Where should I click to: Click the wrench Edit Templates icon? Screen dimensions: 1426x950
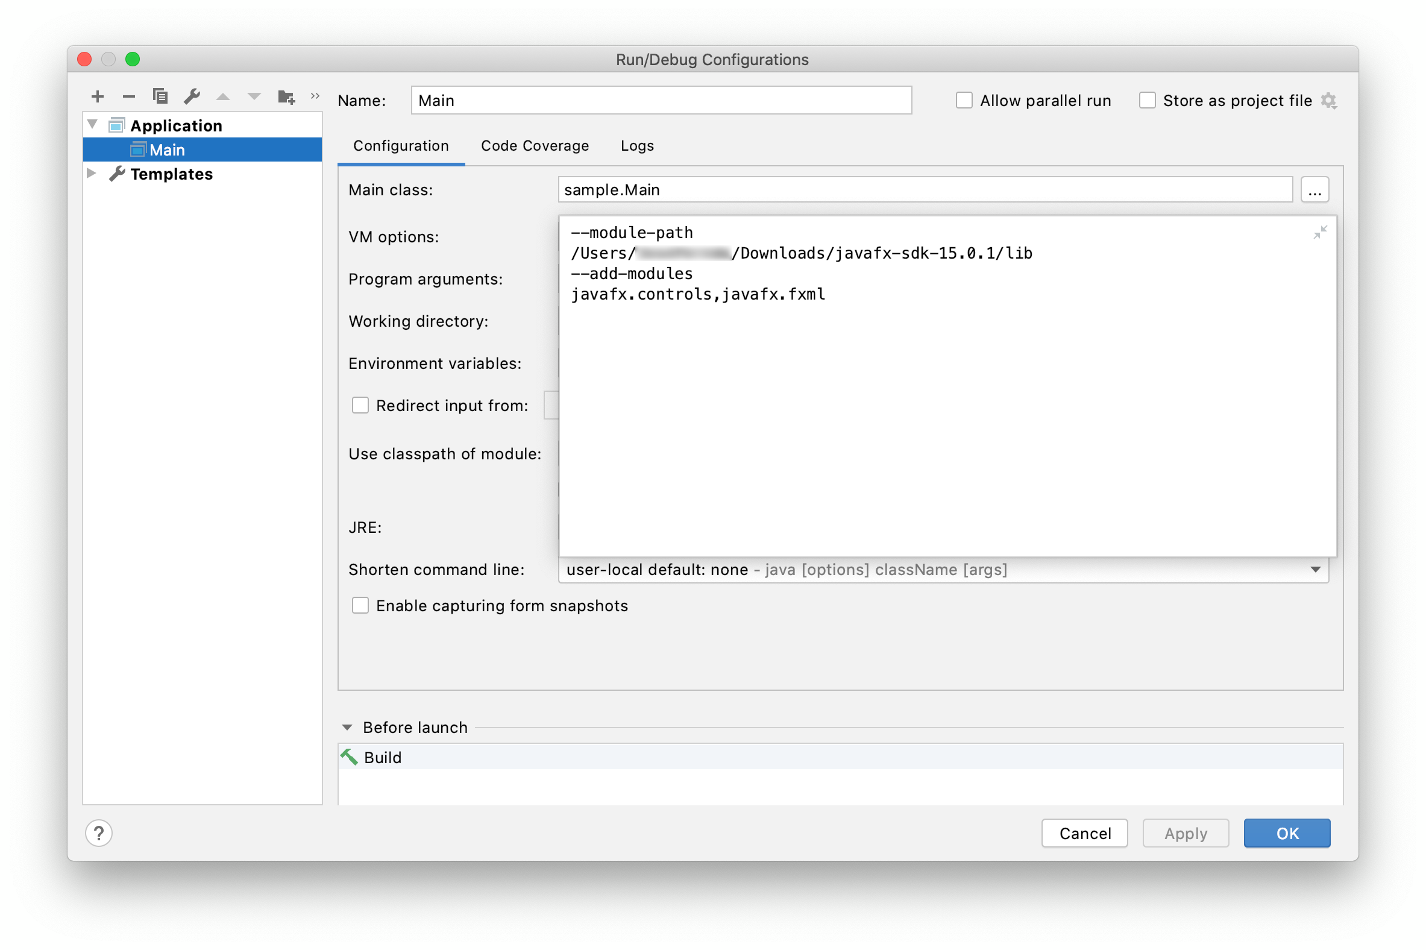pyautogui.click(x=192, y=96)
